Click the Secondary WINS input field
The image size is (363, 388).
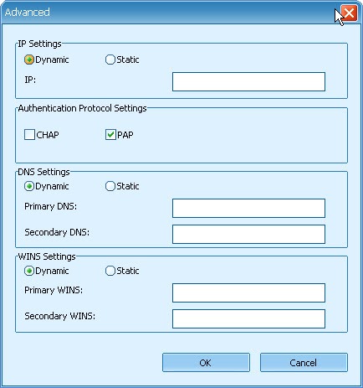click(248, 318)
